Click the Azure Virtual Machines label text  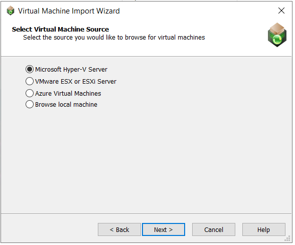[68, 93]
